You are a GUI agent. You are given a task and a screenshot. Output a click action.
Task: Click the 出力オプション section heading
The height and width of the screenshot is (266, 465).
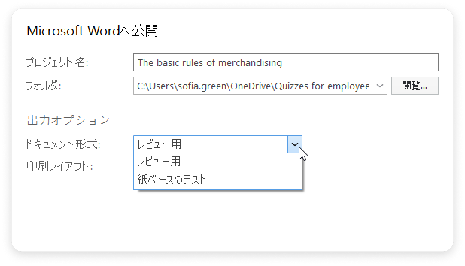[x=68, y=120]
